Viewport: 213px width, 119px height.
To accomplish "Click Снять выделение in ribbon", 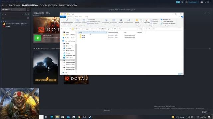I will tap(167, 21).
